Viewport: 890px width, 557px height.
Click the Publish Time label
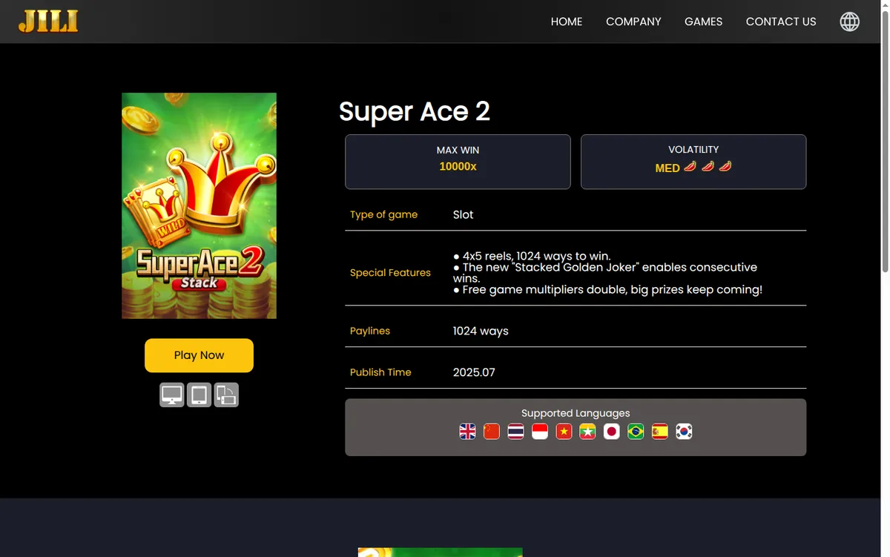pos(380,372)
